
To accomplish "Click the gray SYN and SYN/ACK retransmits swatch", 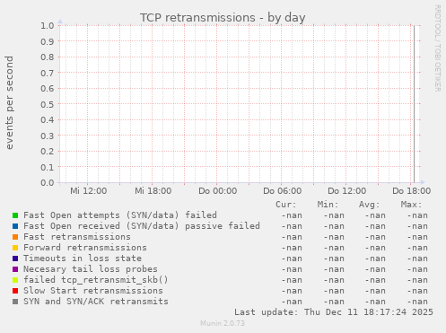I will point(15,302).
